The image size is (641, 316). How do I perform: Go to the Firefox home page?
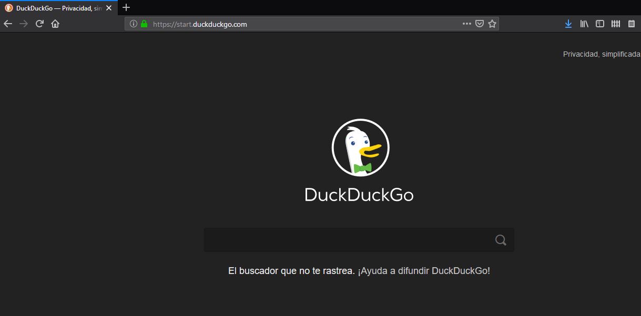pyautogui.click(x=55, y=24)
